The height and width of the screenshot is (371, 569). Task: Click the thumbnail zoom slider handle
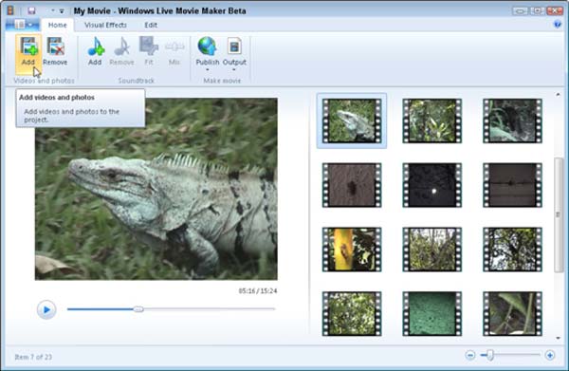(x=490, y=355)
